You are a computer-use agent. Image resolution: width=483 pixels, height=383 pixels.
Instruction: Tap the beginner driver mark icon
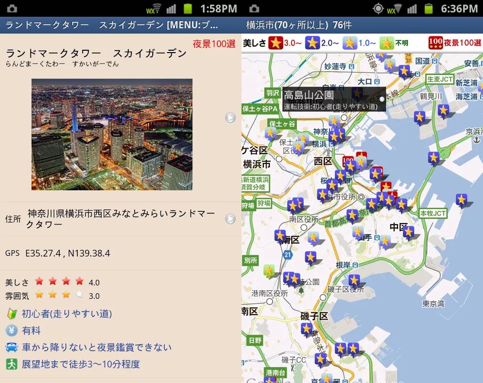(x=12, y=314)
